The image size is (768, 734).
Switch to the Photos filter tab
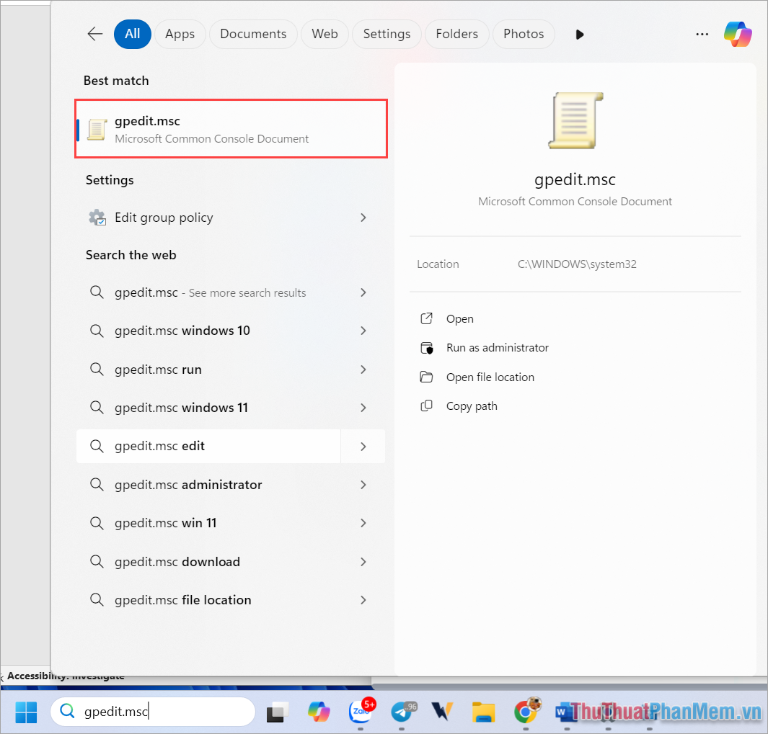pyautogui.click(x=524, y=34)
